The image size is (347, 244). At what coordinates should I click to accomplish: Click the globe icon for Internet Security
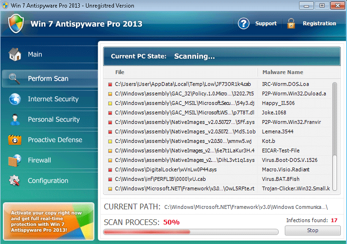tap(15, 99)
